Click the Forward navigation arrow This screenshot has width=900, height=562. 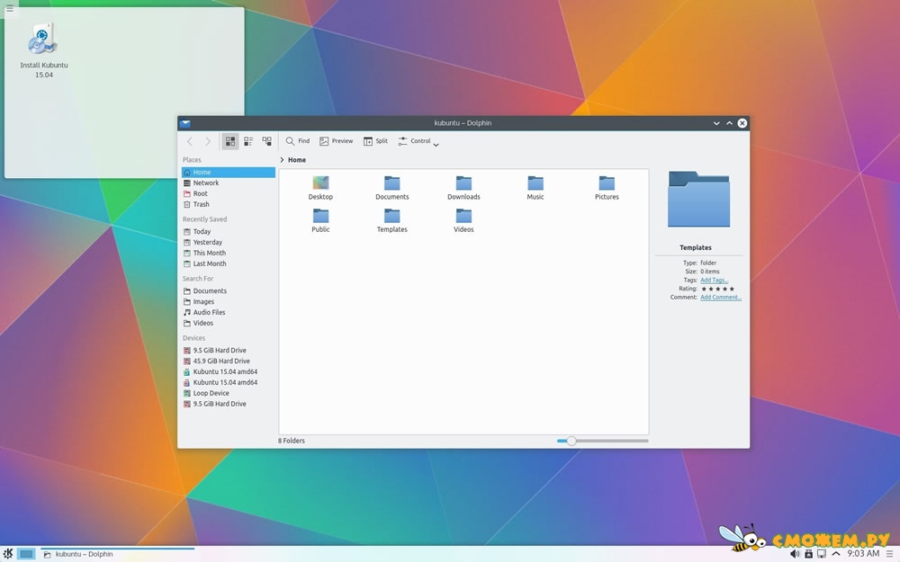(x=208, y=141)
